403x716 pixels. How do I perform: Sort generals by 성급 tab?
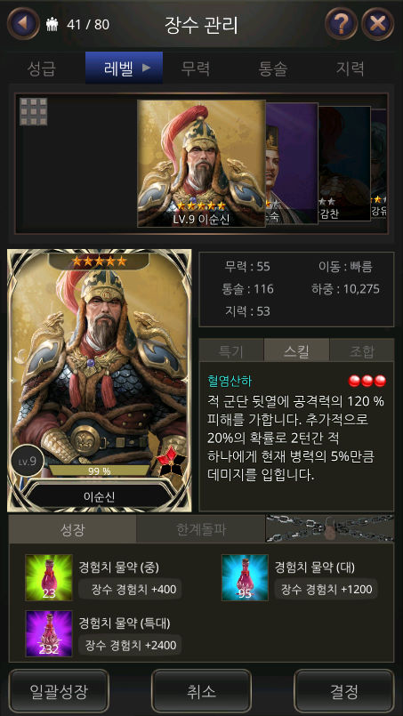pos(41,68)
